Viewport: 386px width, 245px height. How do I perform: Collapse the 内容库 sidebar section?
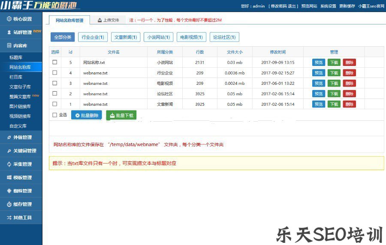pyautogui.click(x=21, y=45)
